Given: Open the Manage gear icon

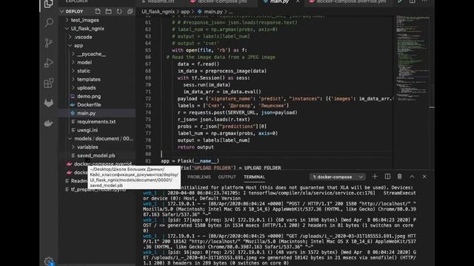Looking at the screenshot, I should [49, 261].
